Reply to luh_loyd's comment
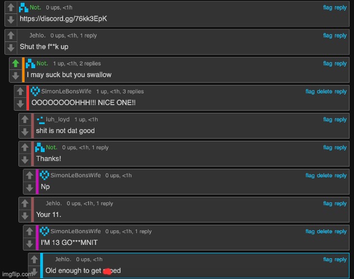354x279 pixels. pyautogui.click(x=341, y=120)
